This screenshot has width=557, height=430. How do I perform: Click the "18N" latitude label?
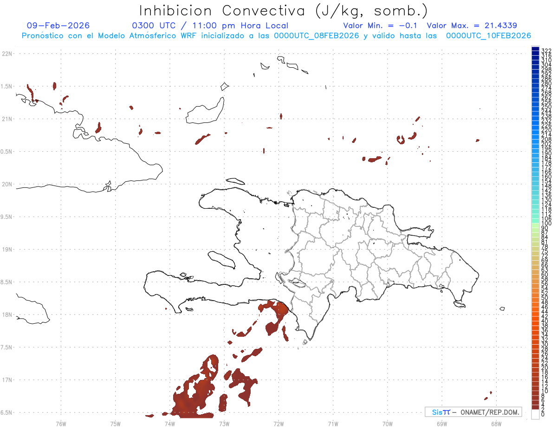click(x=6, y=314)
